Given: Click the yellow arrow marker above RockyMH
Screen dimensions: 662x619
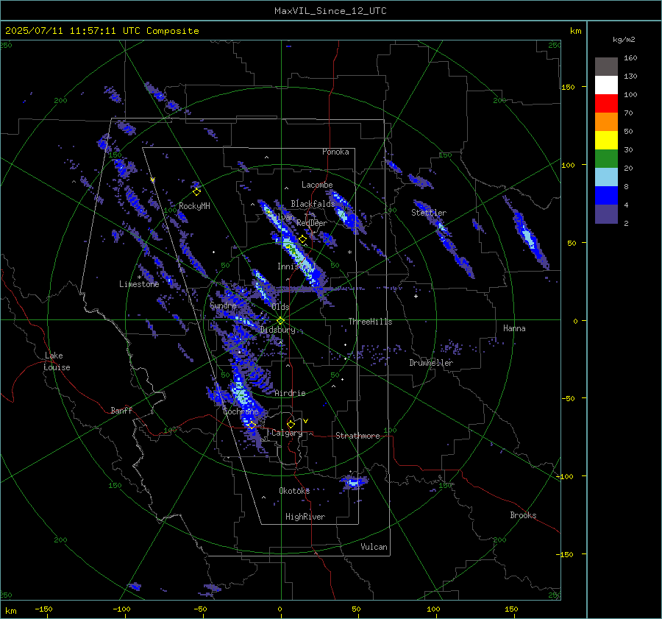Looking at the screenshot, I should point(152,180).
